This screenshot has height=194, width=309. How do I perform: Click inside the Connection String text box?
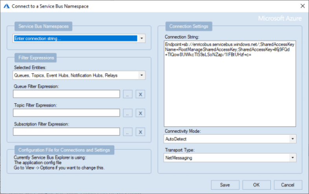click(230, 84)
